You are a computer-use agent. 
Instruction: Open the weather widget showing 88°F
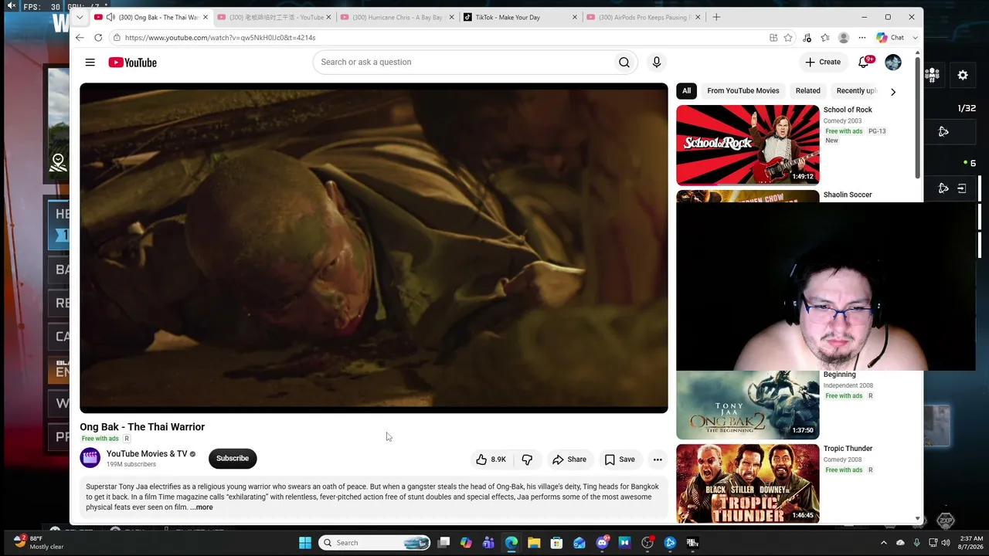coord(39,543)
